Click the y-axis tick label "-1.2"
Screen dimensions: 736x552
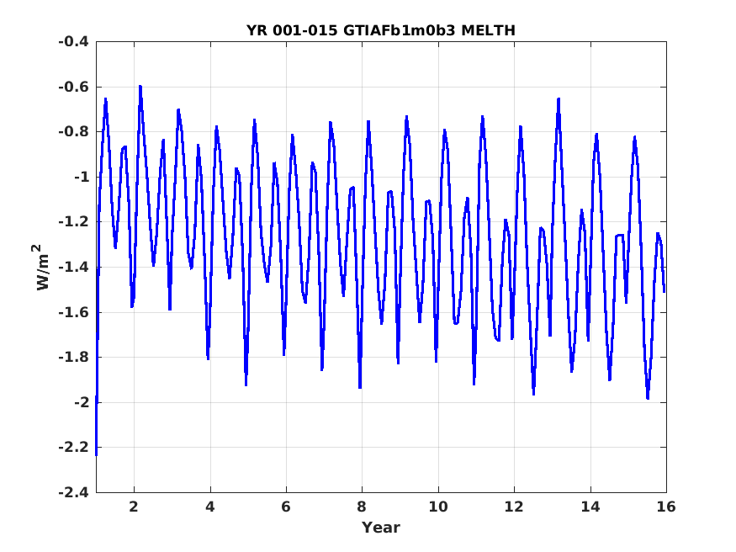pos(74,222)
